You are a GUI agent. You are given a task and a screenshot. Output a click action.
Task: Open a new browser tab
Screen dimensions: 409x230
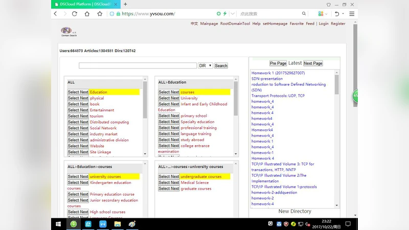[125, 4]
